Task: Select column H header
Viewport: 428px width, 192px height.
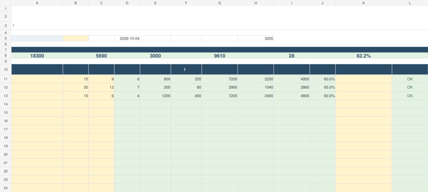Action: (x=255, y=3)
